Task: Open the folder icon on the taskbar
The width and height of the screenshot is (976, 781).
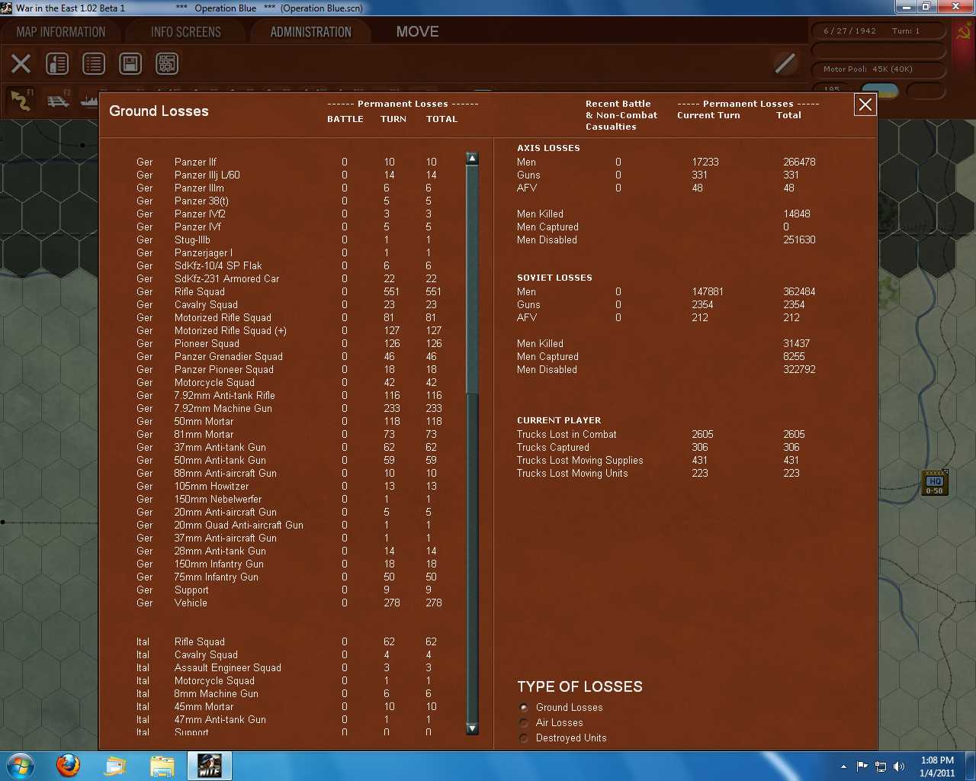Action: 162,766
